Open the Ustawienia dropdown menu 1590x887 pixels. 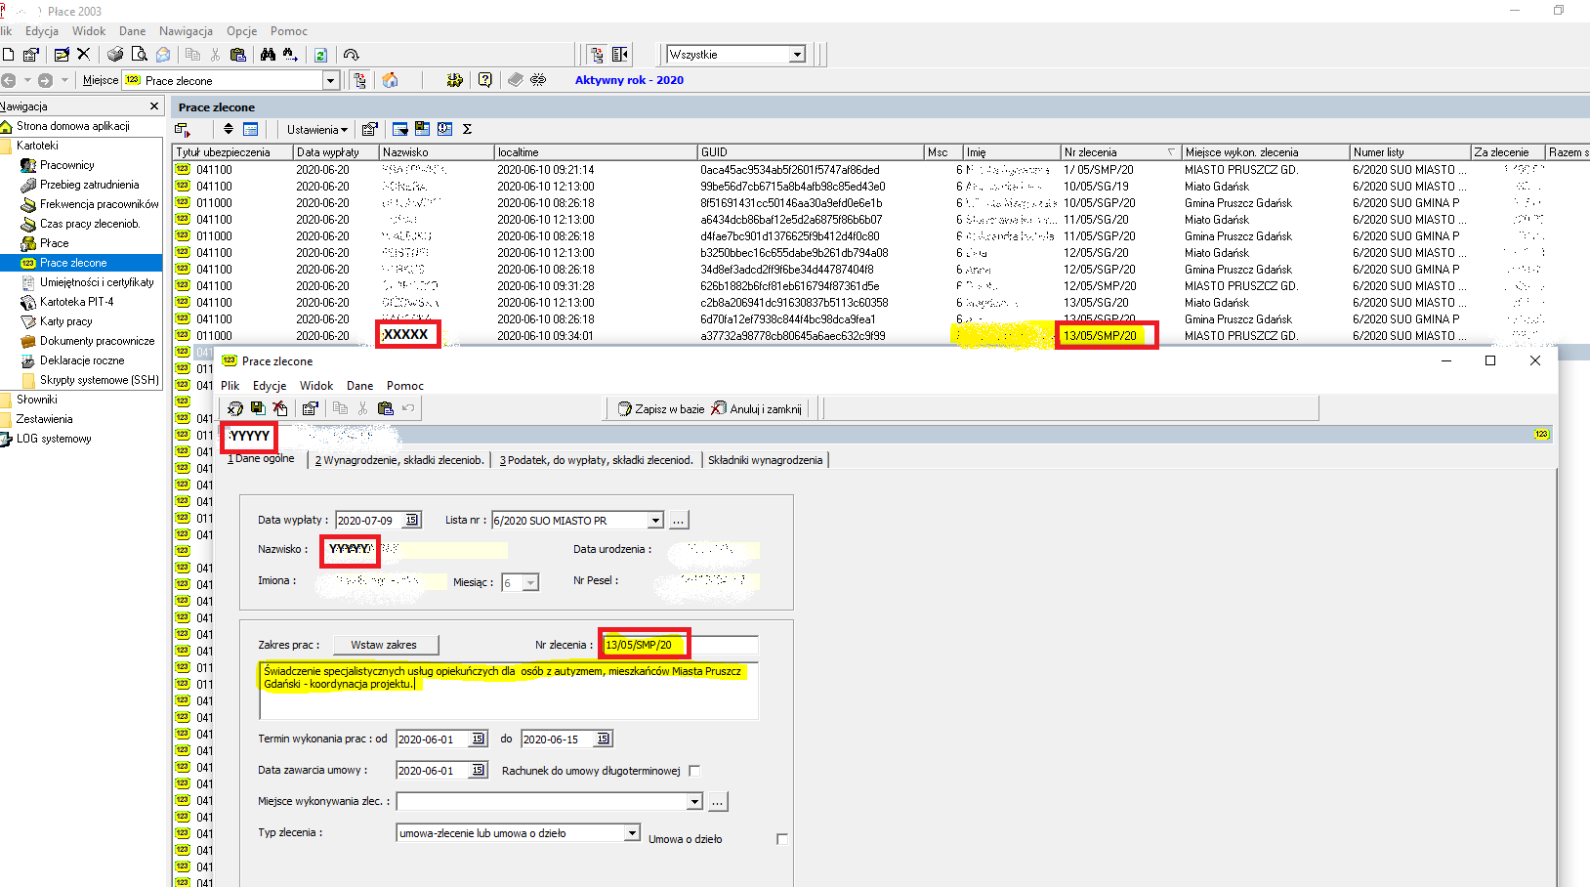click(316, 129)
